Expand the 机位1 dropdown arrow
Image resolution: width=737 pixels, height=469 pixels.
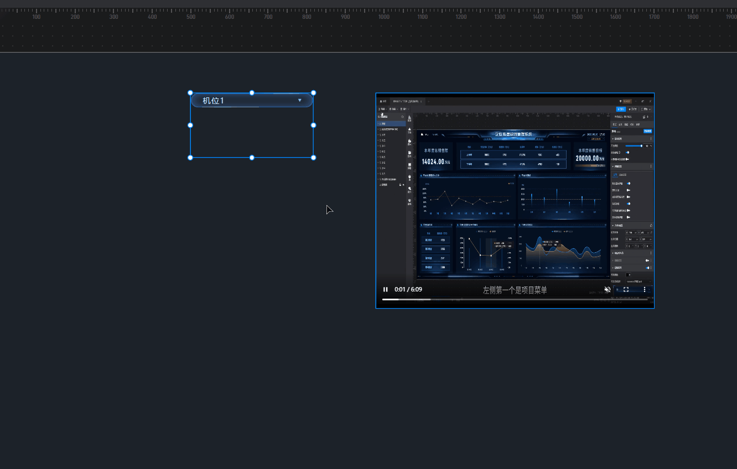(x=300, y=100)
